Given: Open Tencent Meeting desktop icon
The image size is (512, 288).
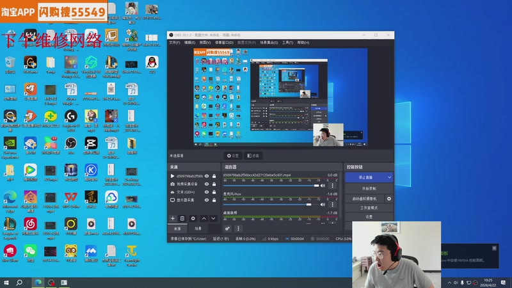Looking at the screenshot, I should (91, 253).
